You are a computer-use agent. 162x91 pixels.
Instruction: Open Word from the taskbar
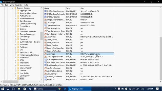[x=30, y=89]
